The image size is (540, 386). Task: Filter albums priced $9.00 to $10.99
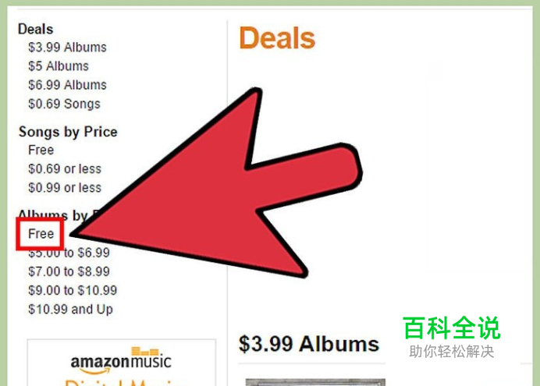click(x=73, y=290)
